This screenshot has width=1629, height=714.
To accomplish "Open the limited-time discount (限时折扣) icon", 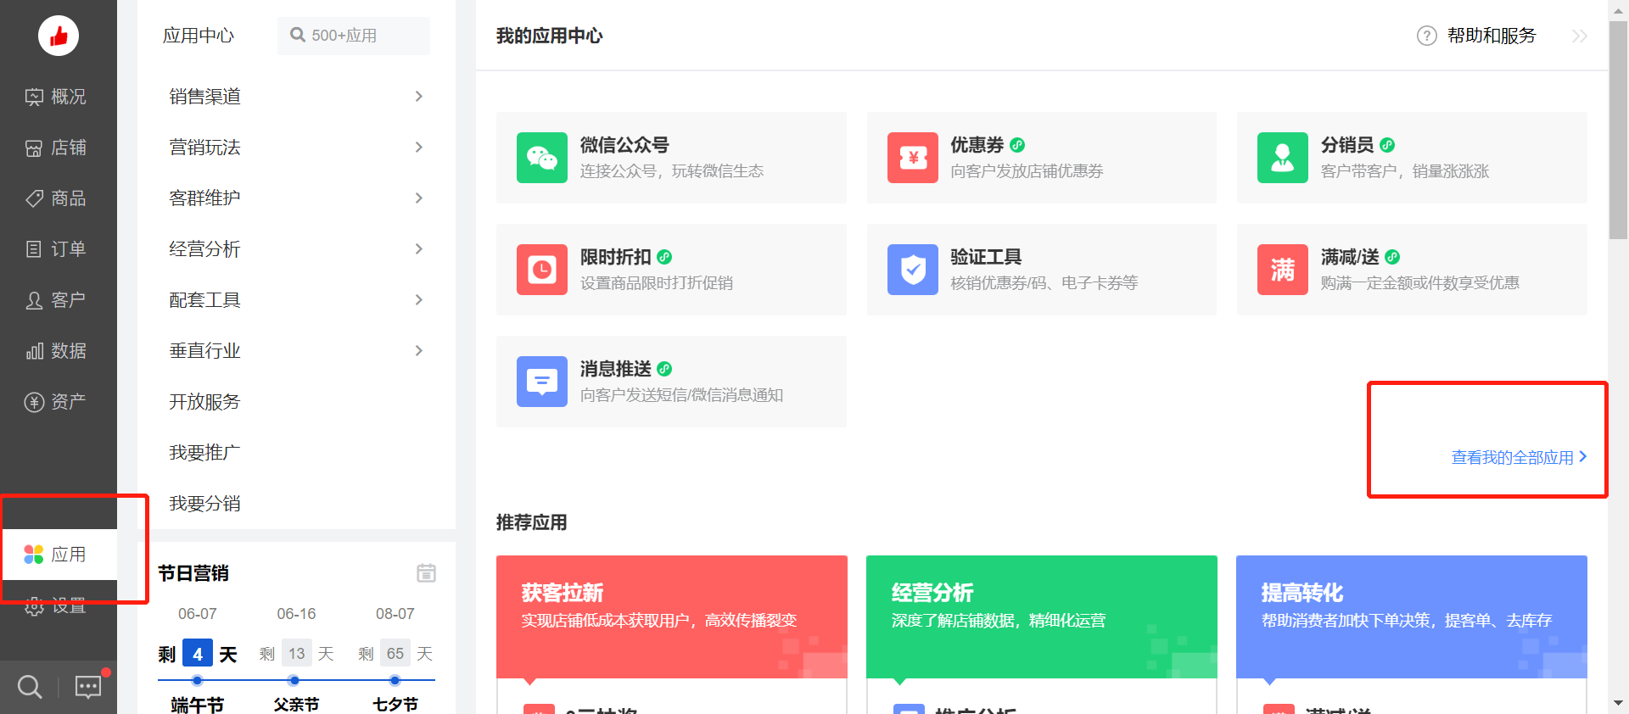I will (x=541, y=270).
